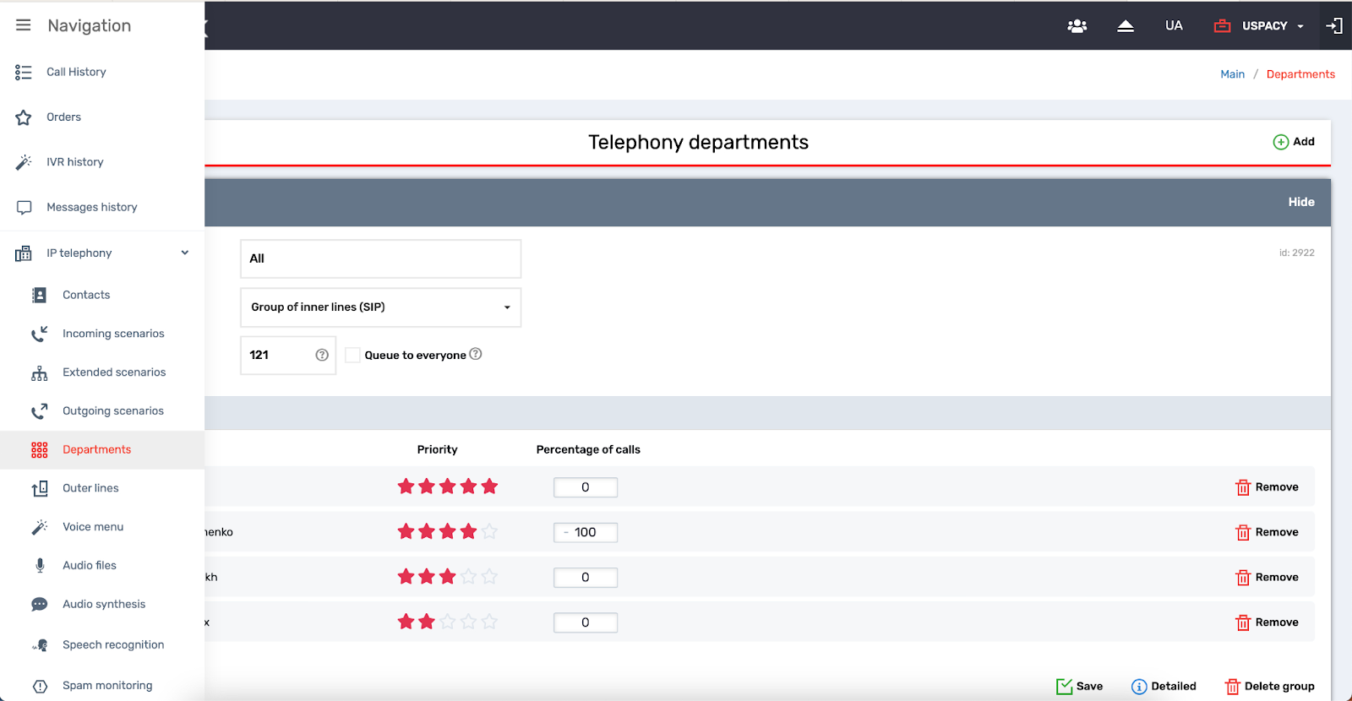Click the IP telephony building icon
The height and width of the screenshot is (701, 1352).
pyautogui.click(x=24, y=253)
